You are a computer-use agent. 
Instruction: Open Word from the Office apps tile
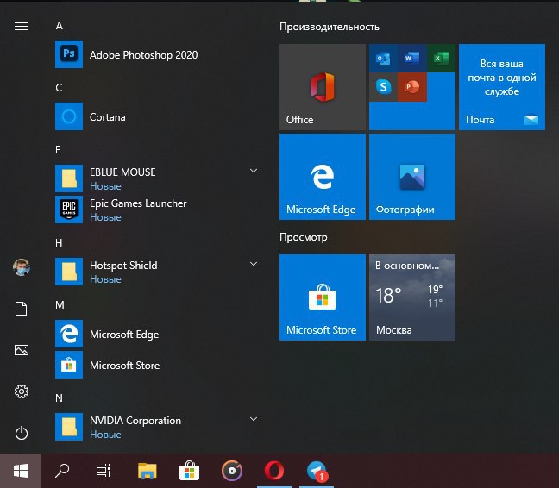(412, 58)
